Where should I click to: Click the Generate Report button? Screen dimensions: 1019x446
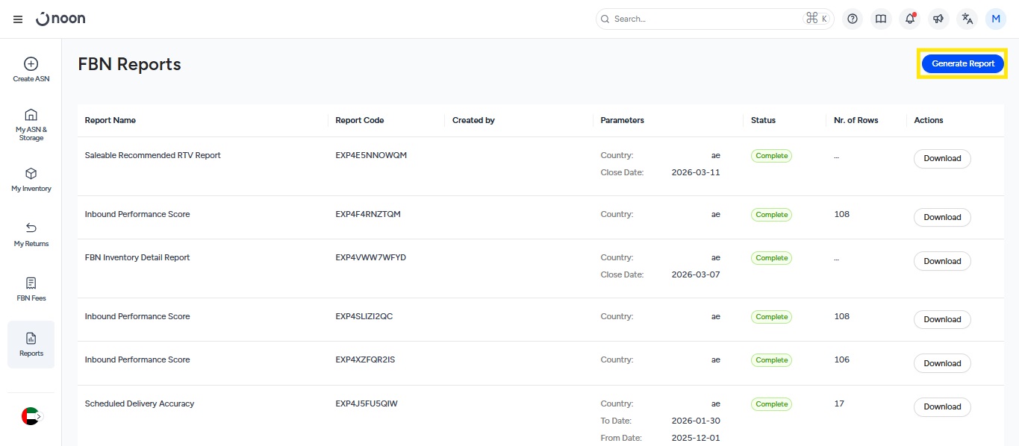point(963,64)
